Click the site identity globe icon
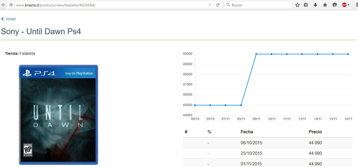Viewport: 358px width, 167px height. [11, 5]
